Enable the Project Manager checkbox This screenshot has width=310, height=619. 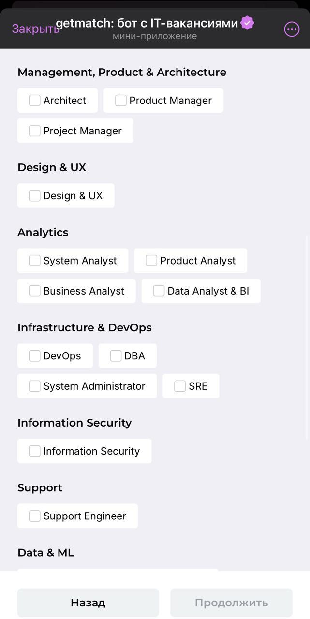(x=34, y=131)
